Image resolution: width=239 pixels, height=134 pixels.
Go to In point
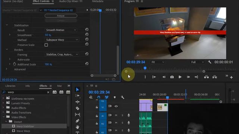[154, 77]
